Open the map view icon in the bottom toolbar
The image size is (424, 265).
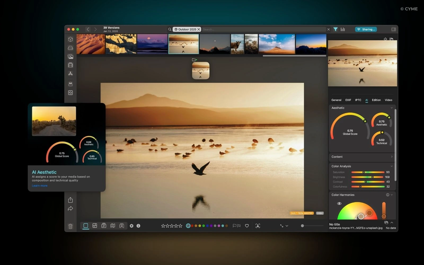coord(113,226)
